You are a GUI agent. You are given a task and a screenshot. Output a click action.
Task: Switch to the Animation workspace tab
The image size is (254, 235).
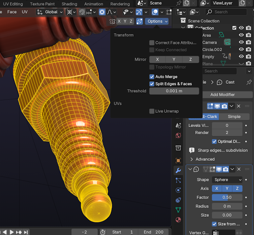pyautogui.click(x=94, y=4)
